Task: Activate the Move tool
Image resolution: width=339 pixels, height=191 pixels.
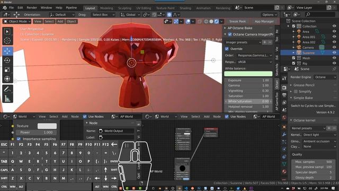Action: click(x=7, y=51)
